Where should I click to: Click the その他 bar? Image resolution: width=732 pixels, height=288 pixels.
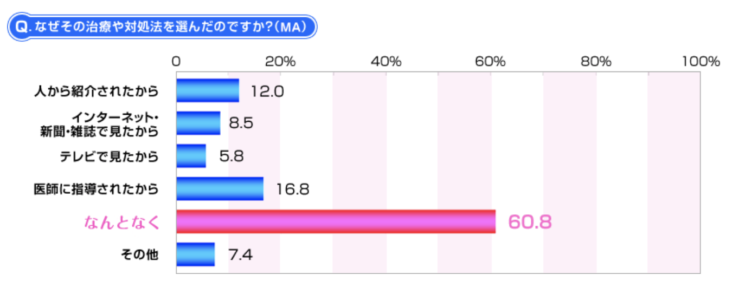pyautogui.click(x=195, y=254)
